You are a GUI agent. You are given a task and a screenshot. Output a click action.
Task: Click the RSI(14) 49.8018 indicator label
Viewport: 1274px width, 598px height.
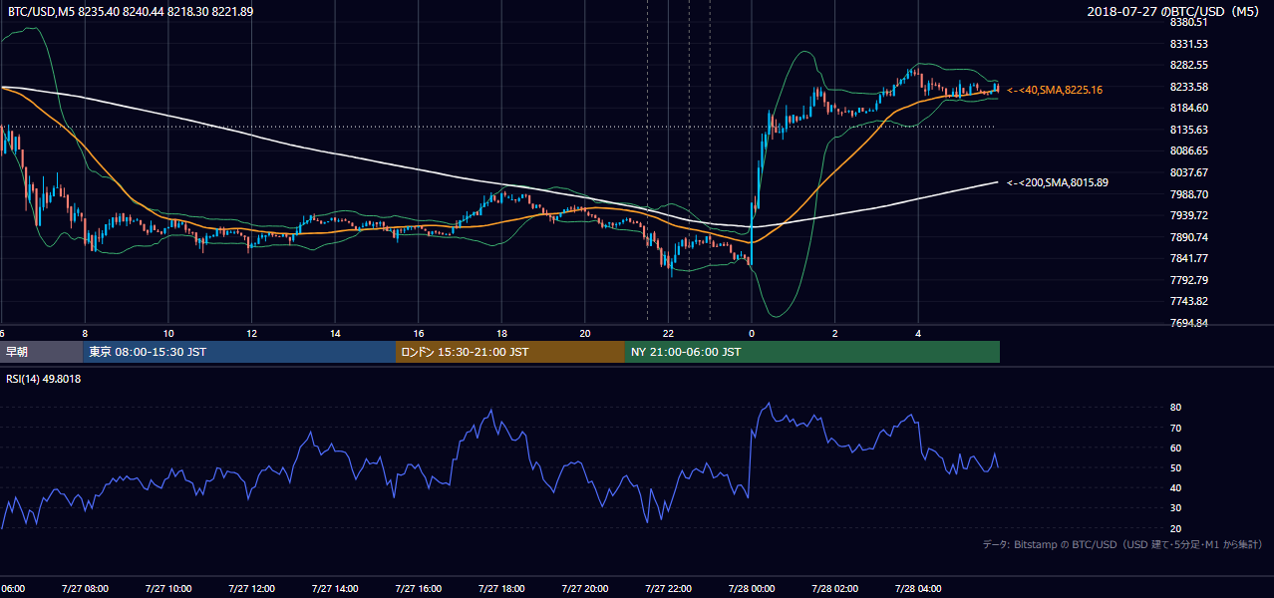click(x=44, y=379)
